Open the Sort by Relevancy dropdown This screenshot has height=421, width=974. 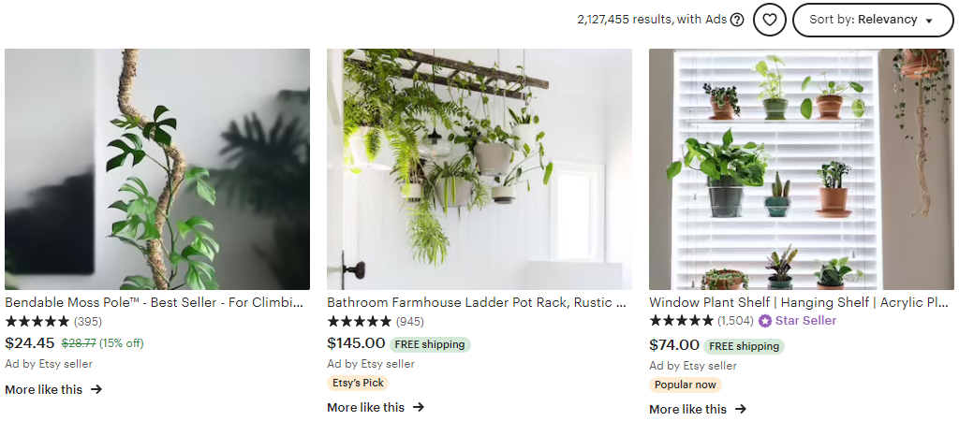[873, 20]
